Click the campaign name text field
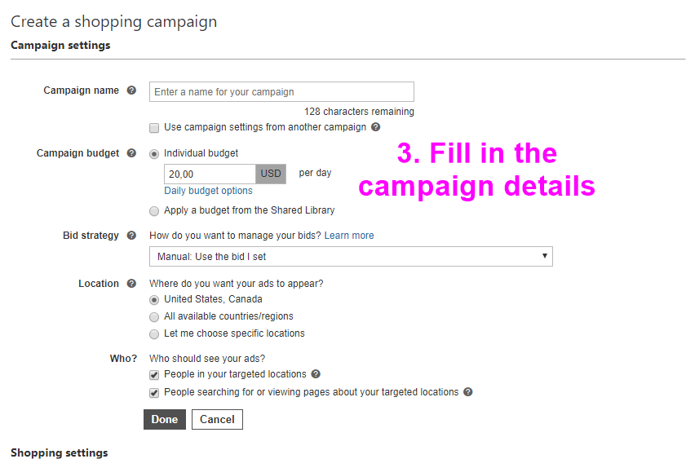This screenshot has height=459, width=686. point(281,92)
